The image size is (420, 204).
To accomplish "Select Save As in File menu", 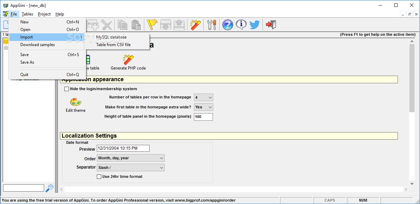I will 47,62.
